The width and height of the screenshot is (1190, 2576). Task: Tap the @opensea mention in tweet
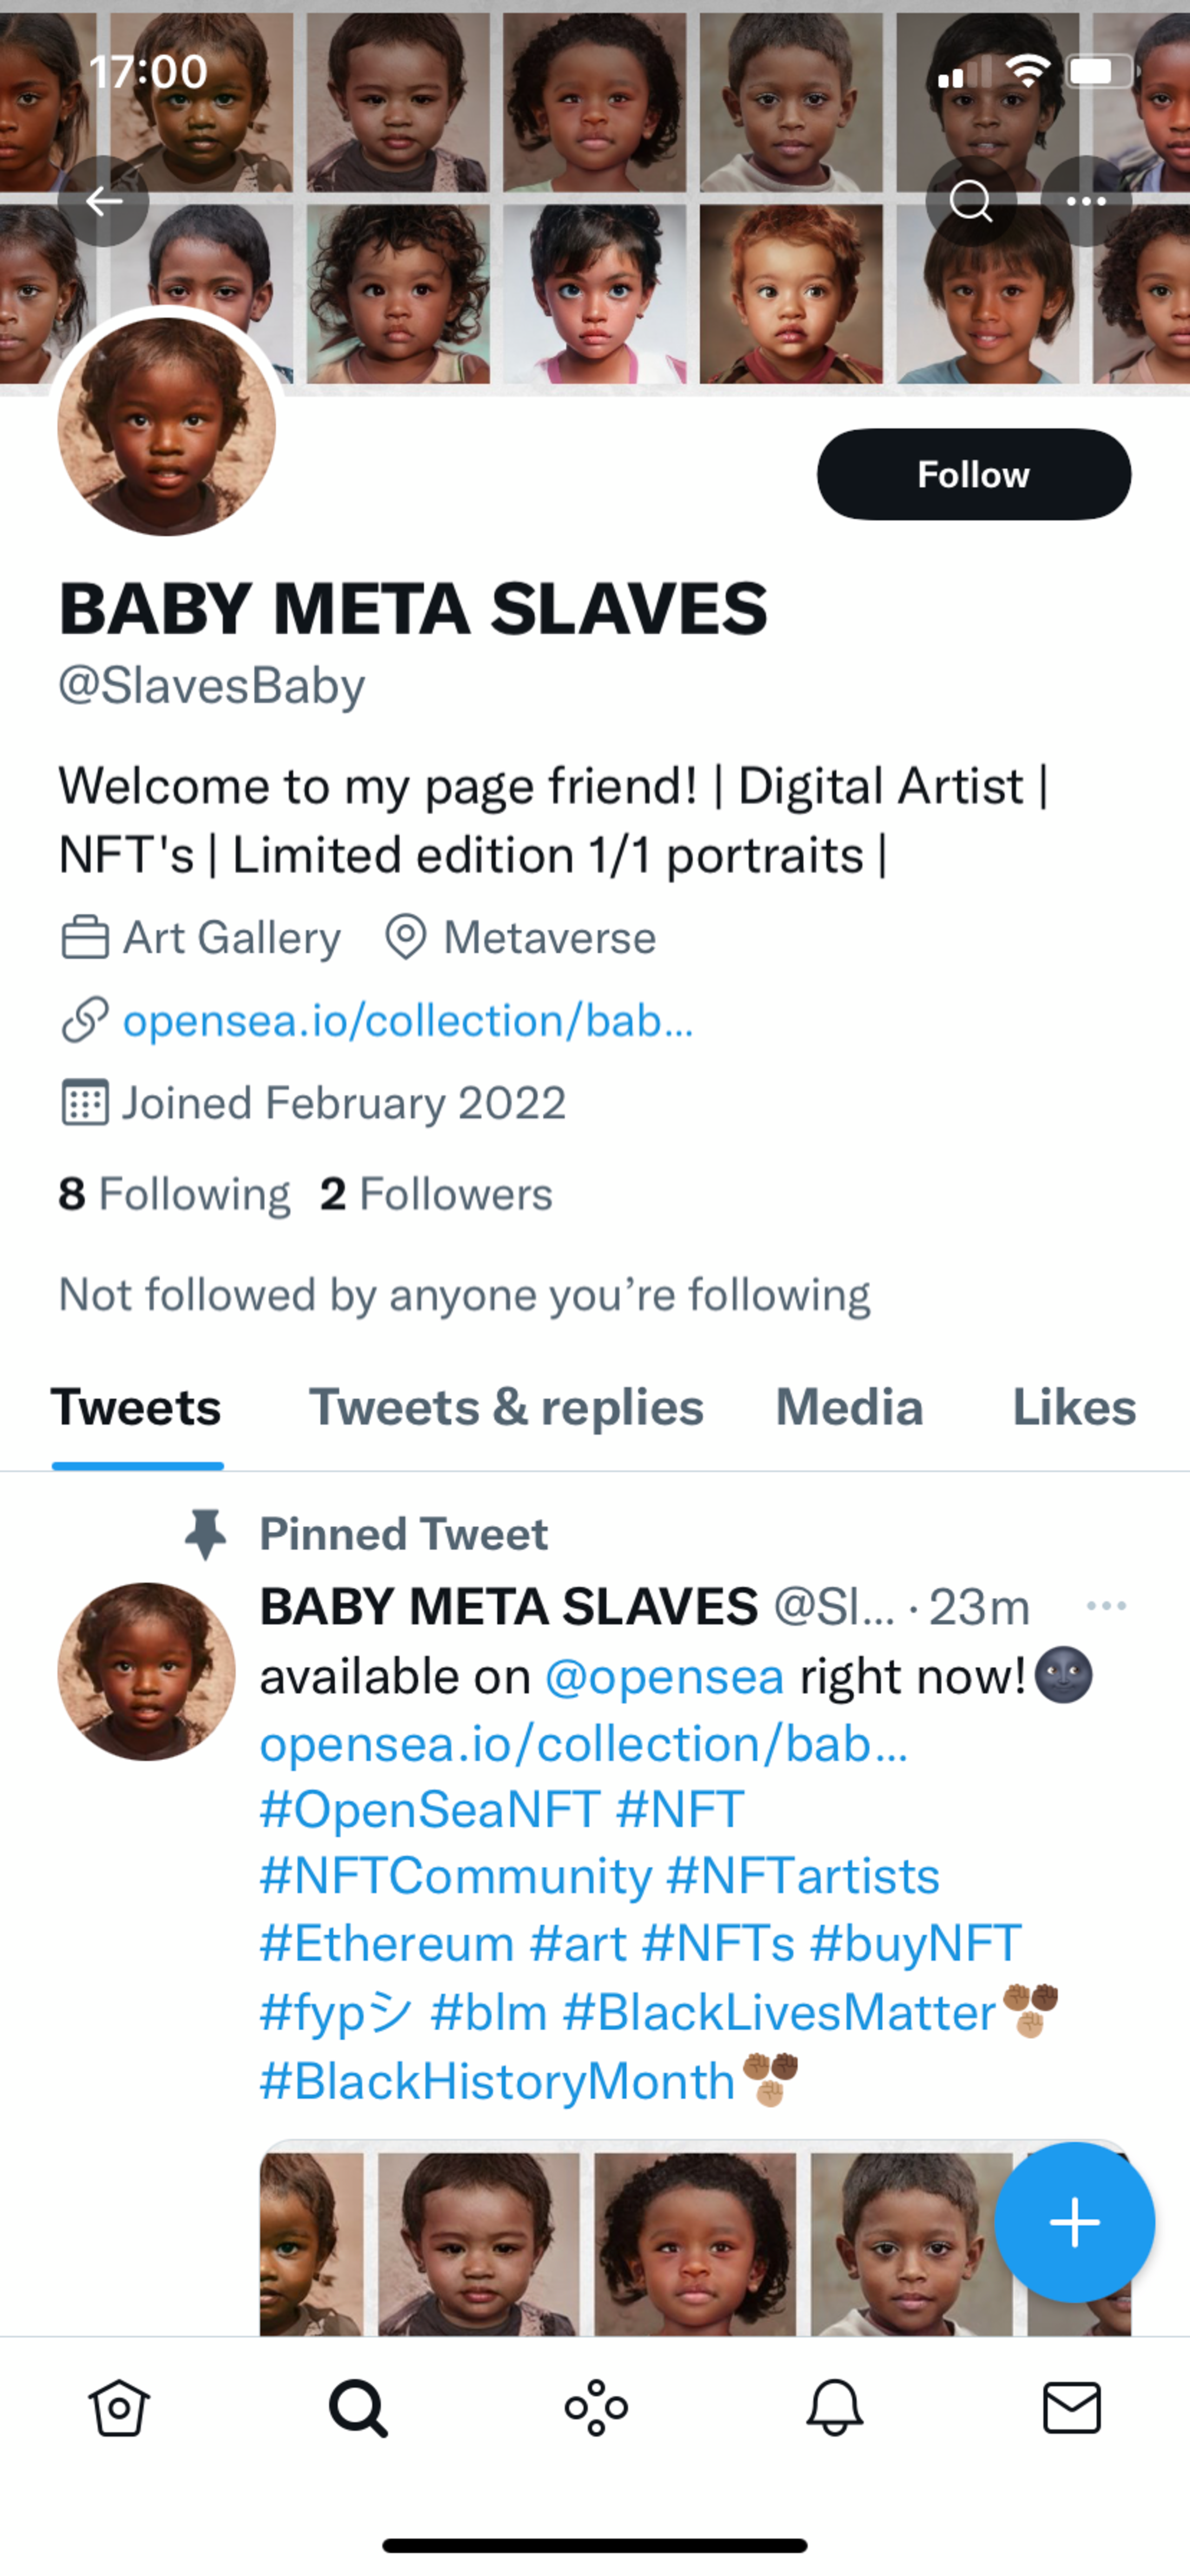point(664,1676)
